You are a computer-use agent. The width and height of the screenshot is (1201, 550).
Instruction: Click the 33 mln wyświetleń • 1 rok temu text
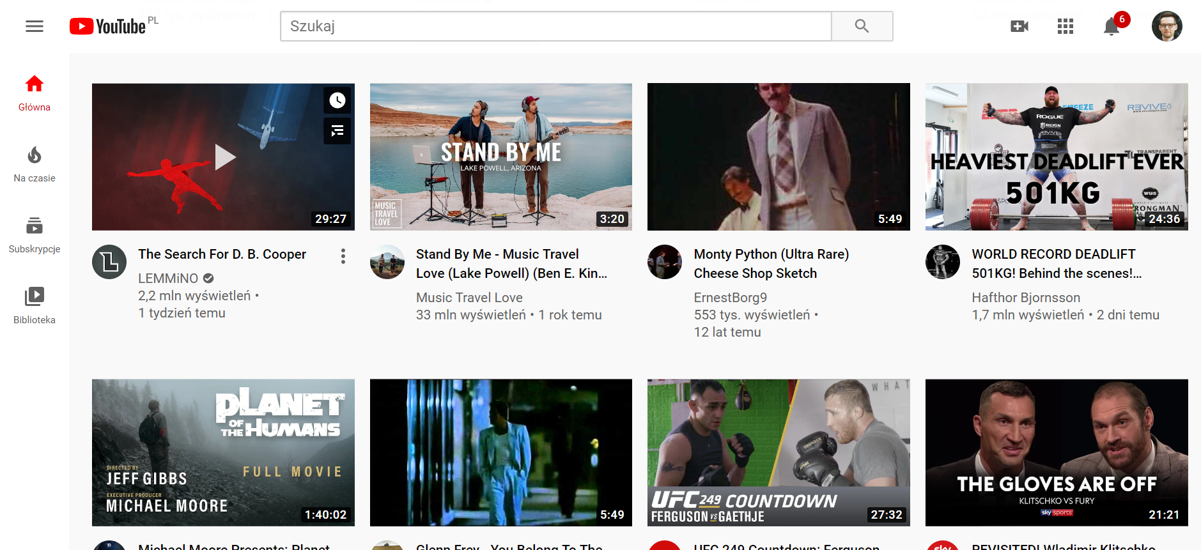point(509,315)
